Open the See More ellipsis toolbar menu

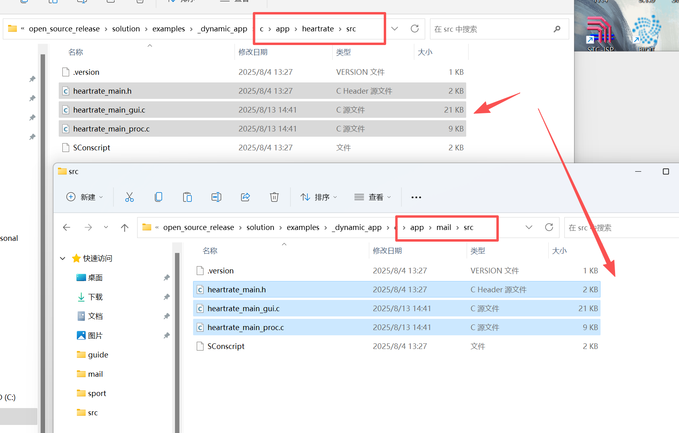click(x=416, y=197)
